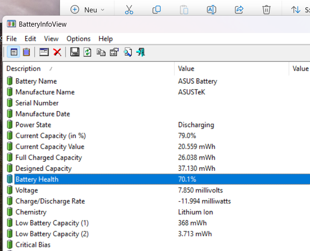
Task: Open the Edit menu
Action: [x=30, y=39]
